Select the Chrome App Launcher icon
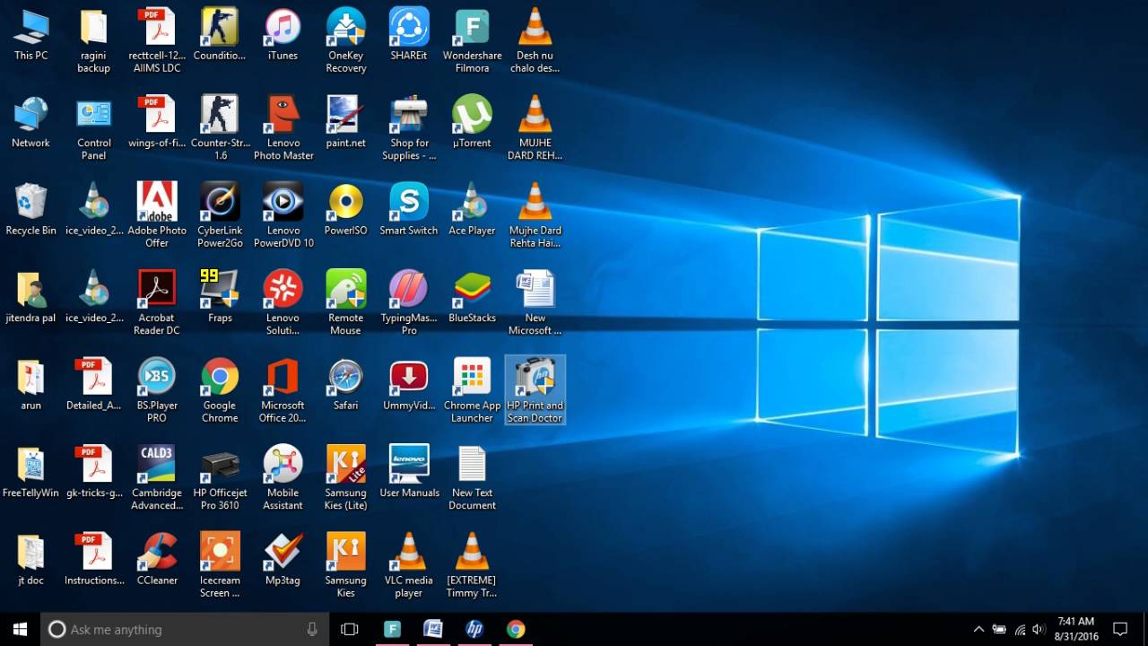Viewport: 1148px width, 646px height. click(x=472, y=390)
